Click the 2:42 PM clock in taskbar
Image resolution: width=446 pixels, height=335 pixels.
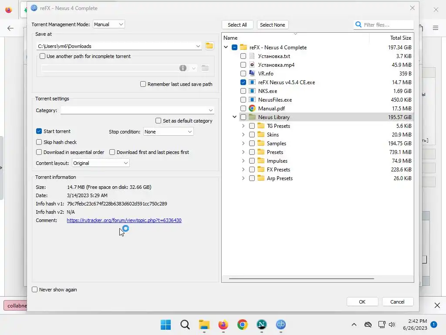tap(418, 321)
